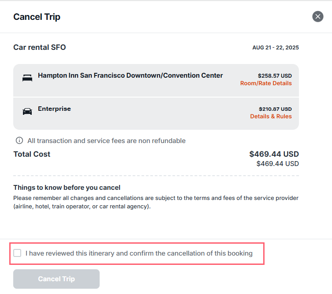The image size is (332, 294).
Task: Click the bold $469.44 USD total
Action: point(274,154)
